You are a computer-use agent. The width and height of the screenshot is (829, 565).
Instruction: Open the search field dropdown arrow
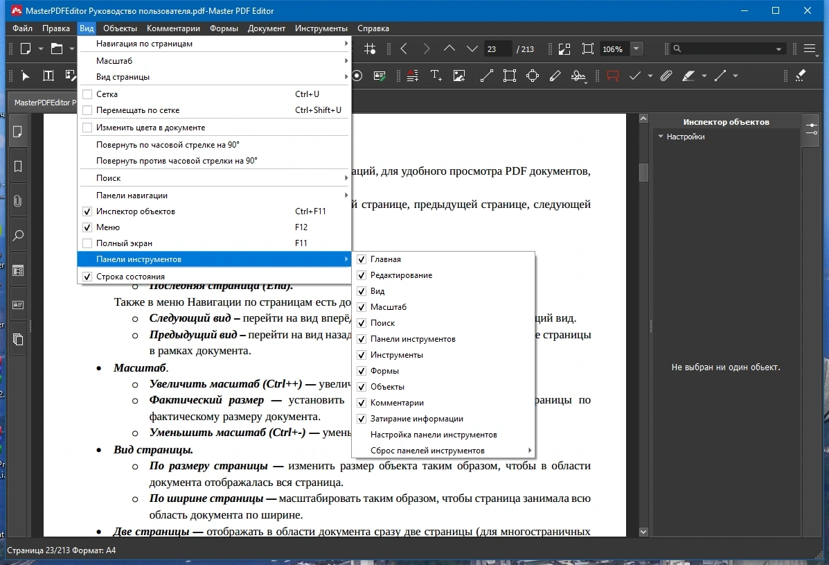pyautogui.click(x=778, y=49)
